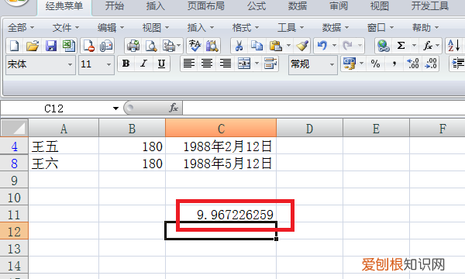Click the document permission icon
The height and width of the screenshot is (279, 465).
tap(88, 46)
